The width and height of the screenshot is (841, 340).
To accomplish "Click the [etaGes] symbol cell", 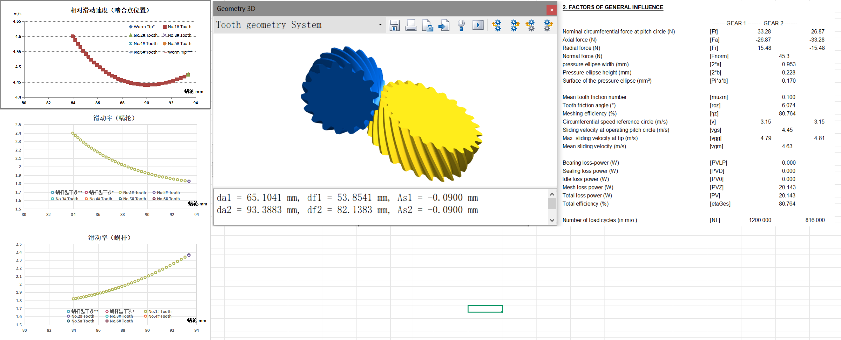I will click(720, 203).
